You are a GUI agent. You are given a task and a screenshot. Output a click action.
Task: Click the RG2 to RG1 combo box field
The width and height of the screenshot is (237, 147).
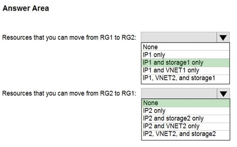[179, 94]
